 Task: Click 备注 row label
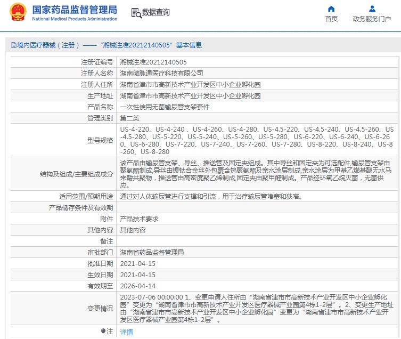[107, 241]
